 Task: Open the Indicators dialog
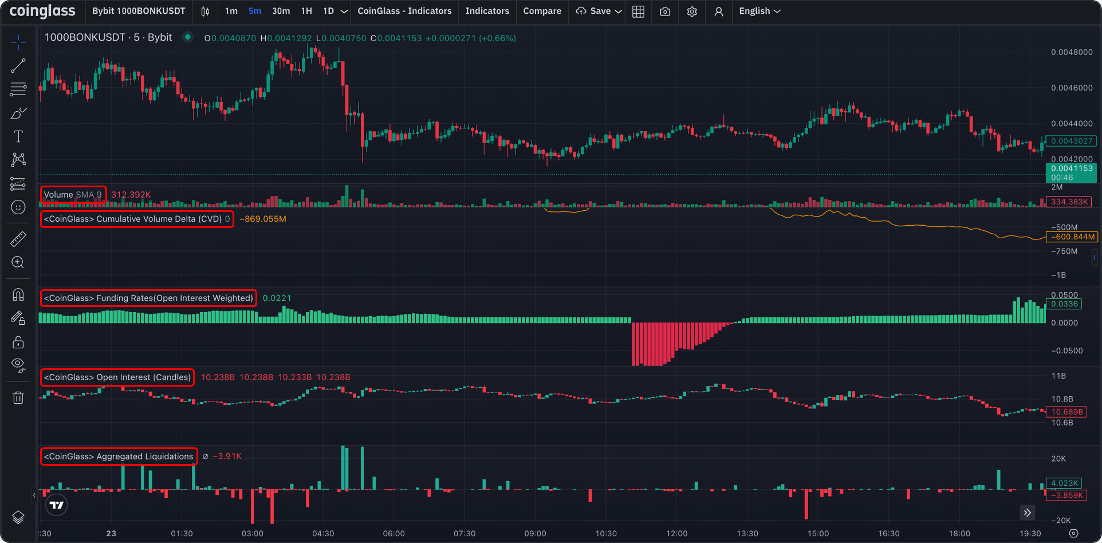[x=487, y=11]
